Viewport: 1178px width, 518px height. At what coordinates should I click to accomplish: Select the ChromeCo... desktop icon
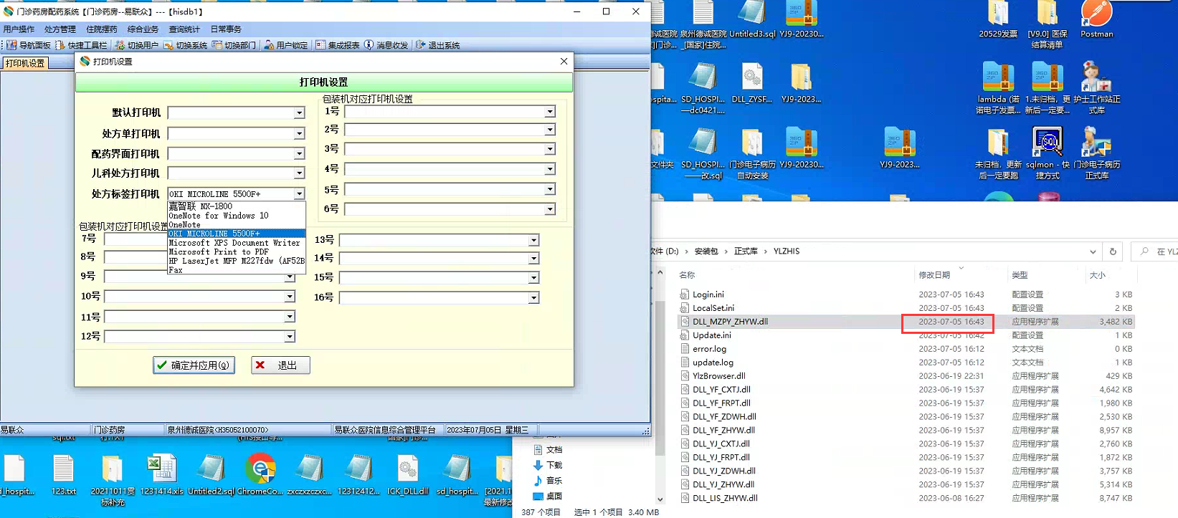(x=260, y=475)
